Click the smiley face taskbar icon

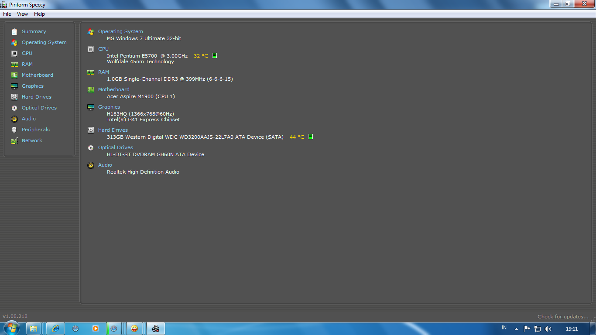pos(134,328)
